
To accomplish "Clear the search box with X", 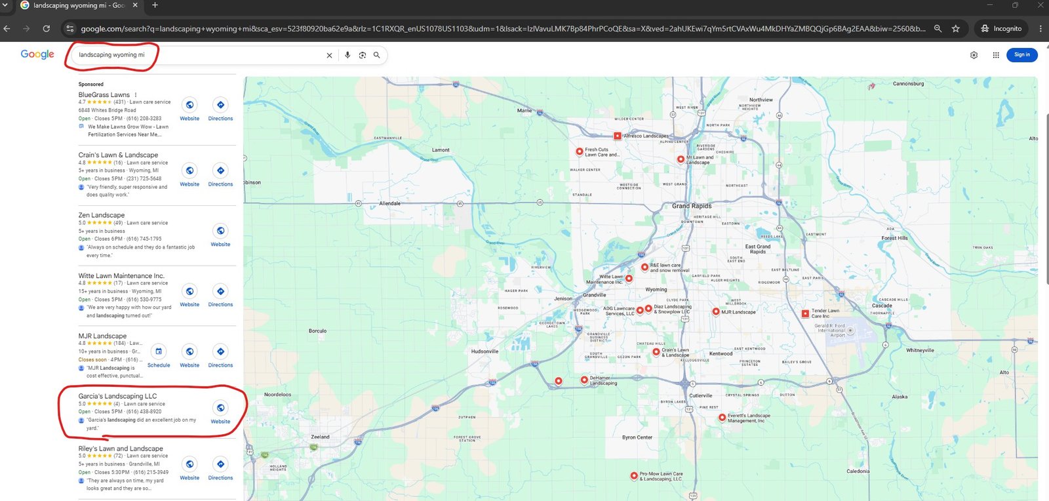I will click(329, 55).
